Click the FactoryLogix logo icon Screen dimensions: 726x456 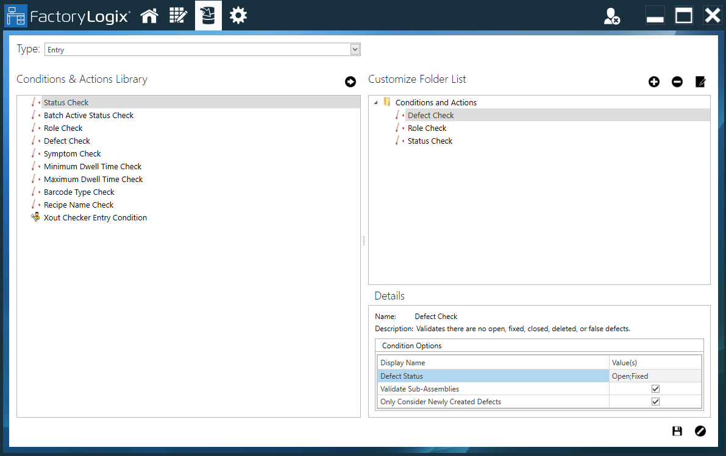pyautogui.click(x=16, y=16)
